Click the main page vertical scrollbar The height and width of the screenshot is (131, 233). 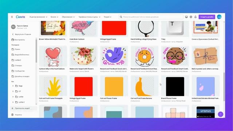coord(224,87)
